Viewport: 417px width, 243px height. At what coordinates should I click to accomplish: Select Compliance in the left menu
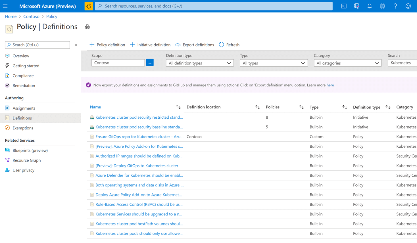coord(23,76)
